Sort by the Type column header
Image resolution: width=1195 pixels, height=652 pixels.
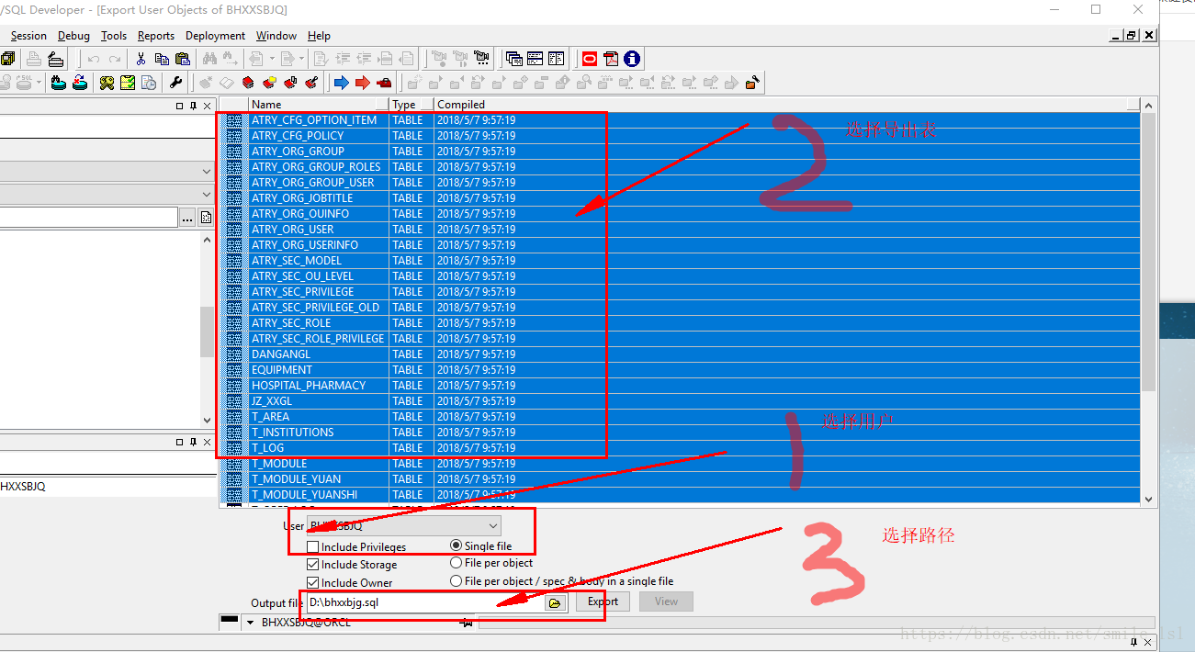[411, 105]
